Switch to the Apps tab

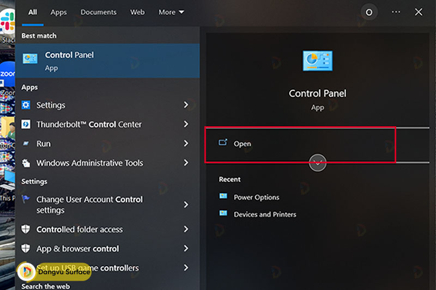click(x=58, y=12)
